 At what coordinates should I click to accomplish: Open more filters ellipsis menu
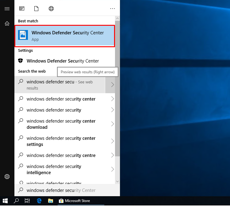[113, 9]
